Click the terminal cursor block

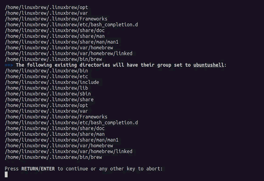[x=6, y=175]
